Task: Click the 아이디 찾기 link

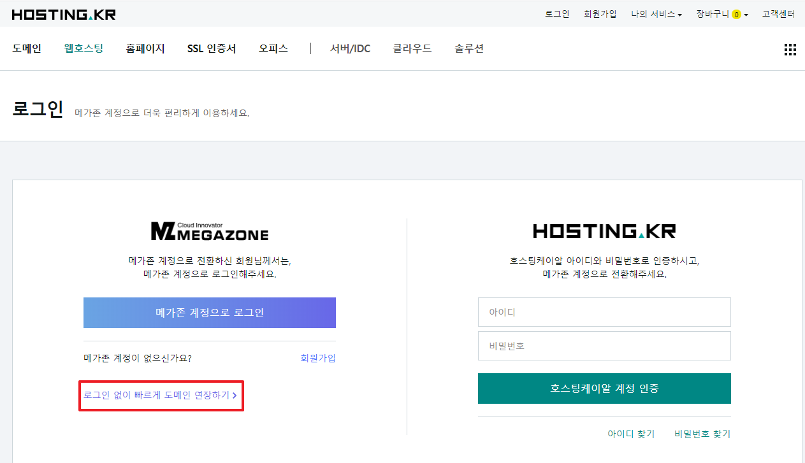Action: [630, 434]
